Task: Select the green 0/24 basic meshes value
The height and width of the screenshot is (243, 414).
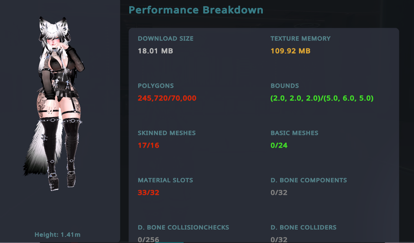Action: (279, 145)
